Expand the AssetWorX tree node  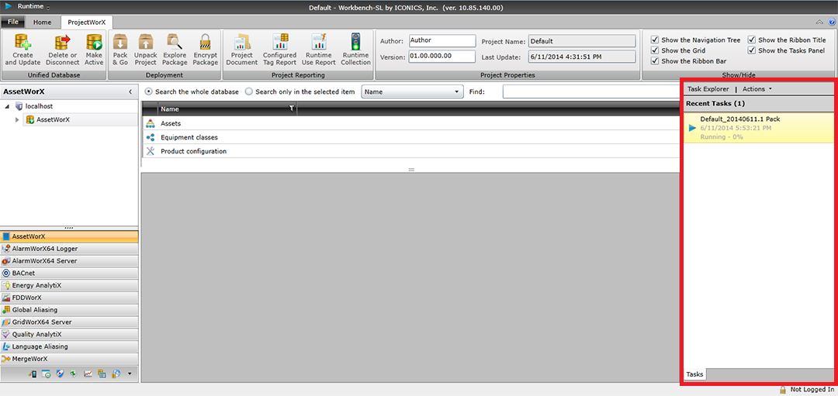17,119
